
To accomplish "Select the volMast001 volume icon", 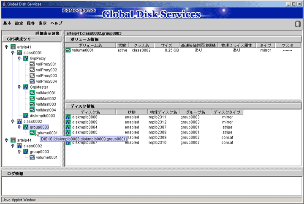I will pyautogui.click(x=32, y=92).
